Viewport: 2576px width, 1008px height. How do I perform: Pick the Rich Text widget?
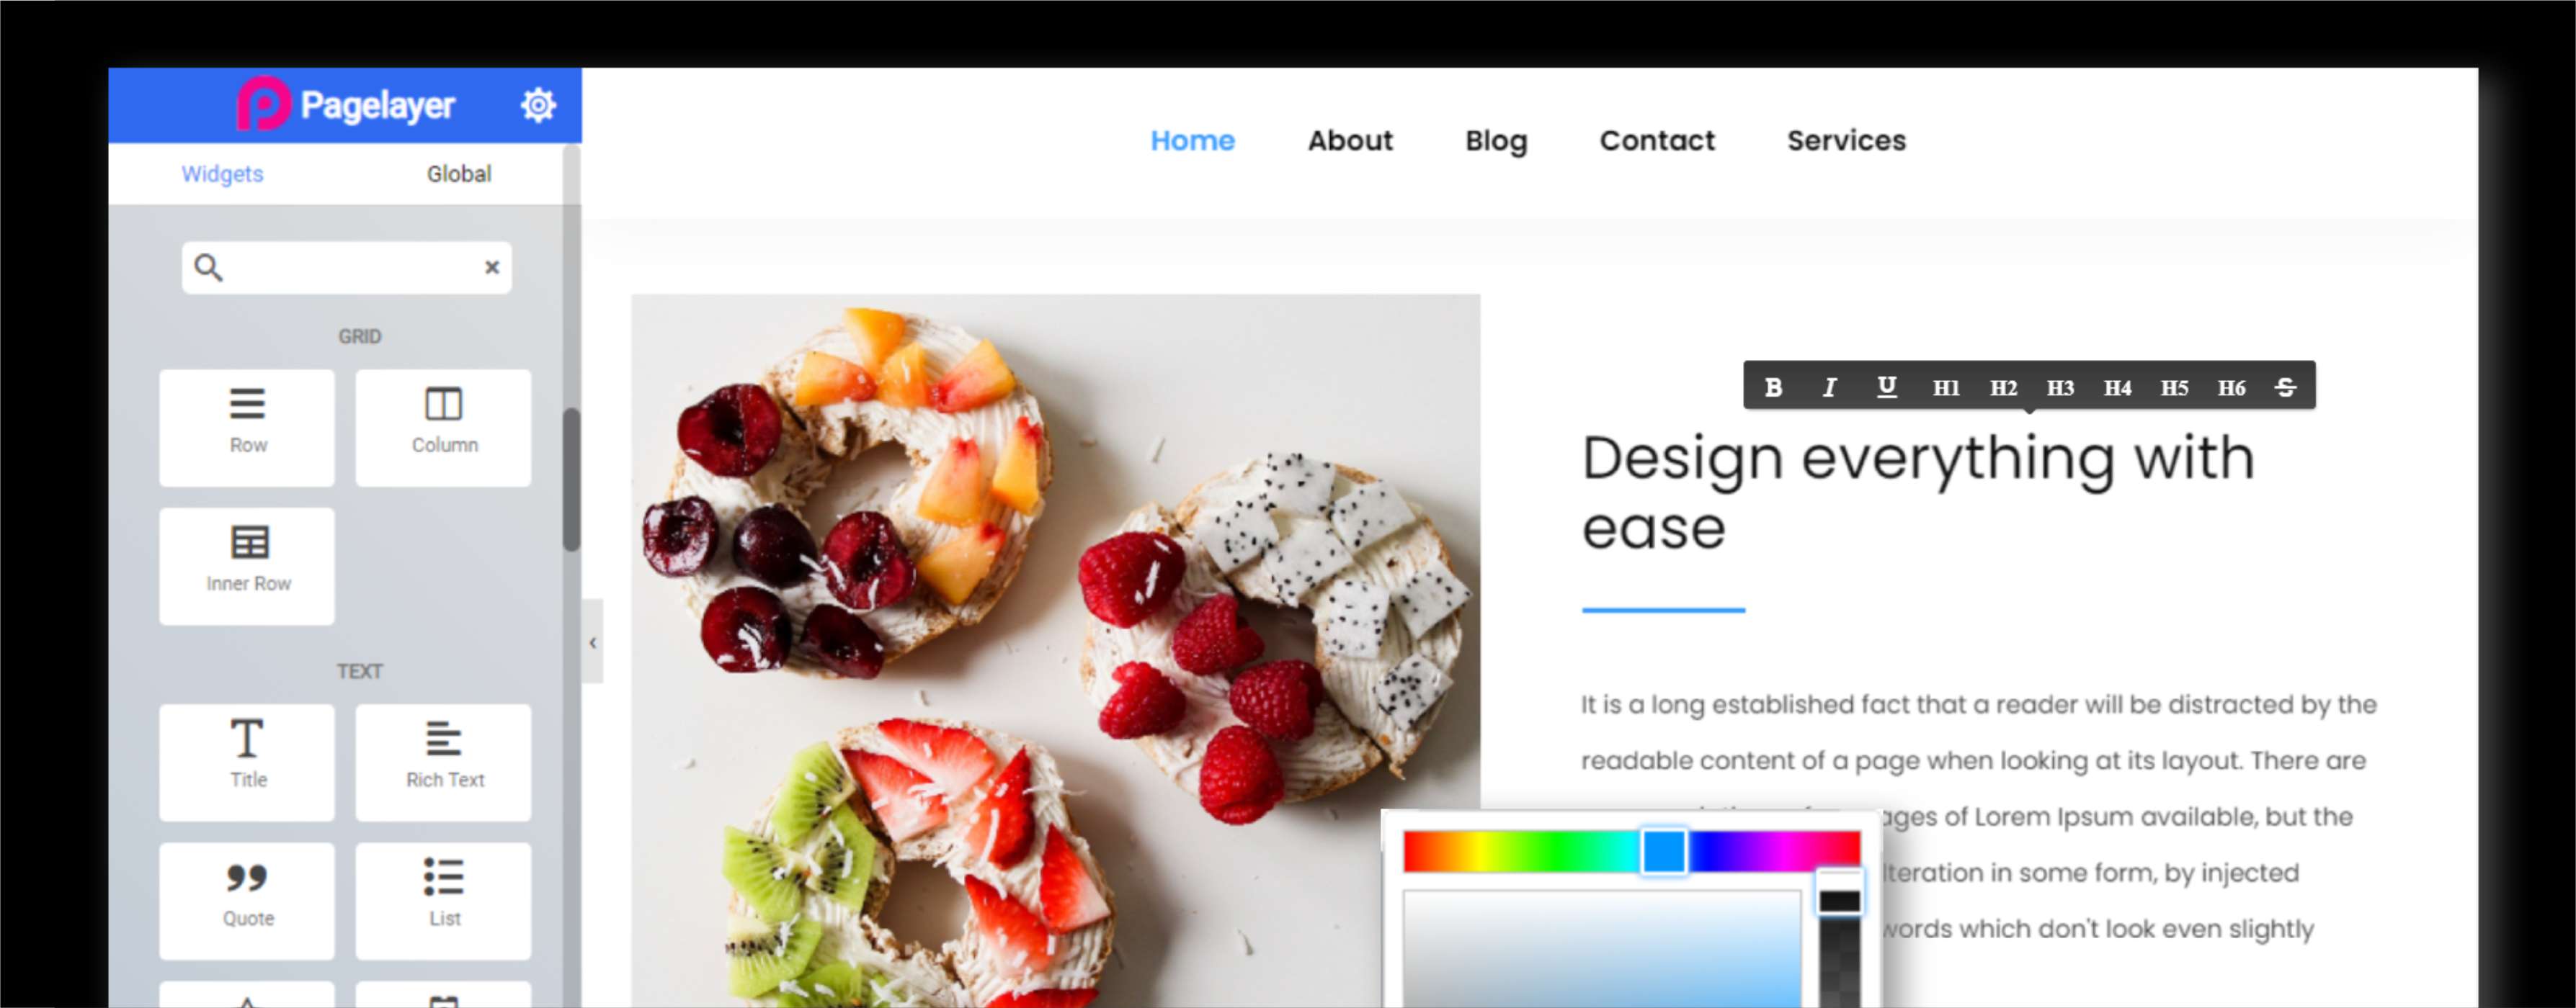(x=443, y=762)
